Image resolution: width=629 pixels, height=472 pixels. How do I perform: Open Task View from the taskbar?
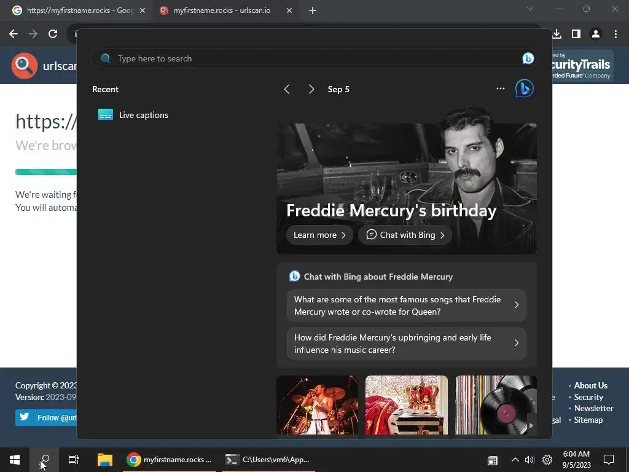click(x=74, y=460)
